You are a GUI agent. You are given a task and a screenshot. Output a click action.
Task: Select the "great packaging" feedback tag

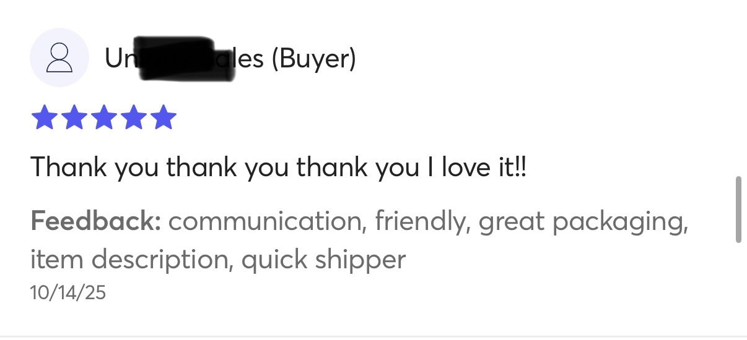click(x=582, y=221)
